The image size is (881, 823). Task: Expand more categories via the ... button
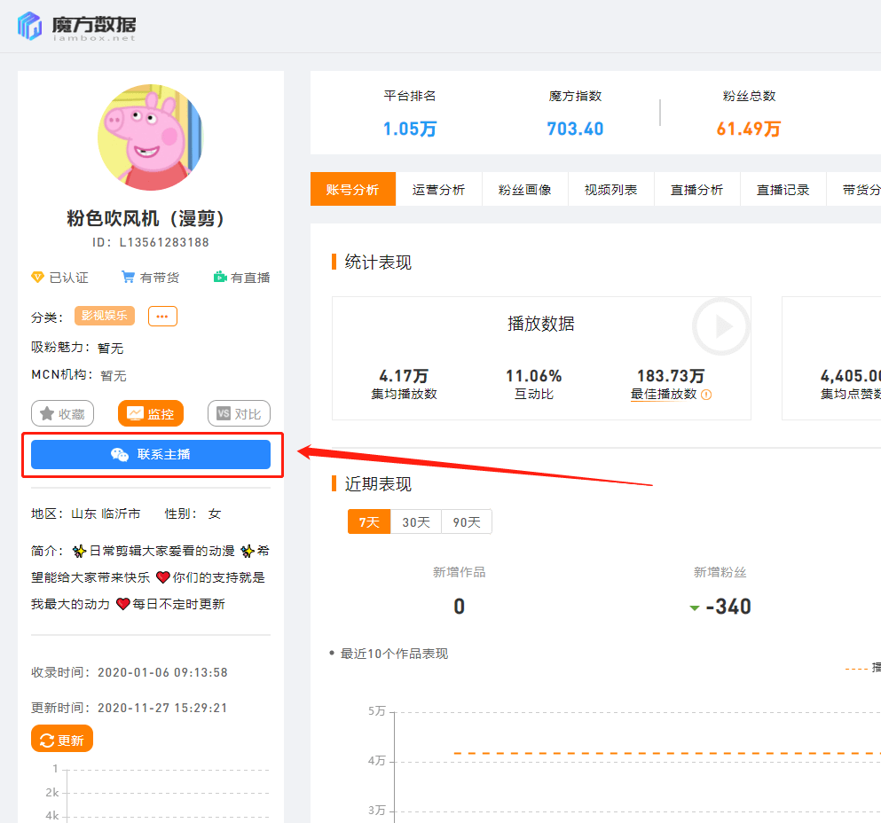click(x=162, y=316)
